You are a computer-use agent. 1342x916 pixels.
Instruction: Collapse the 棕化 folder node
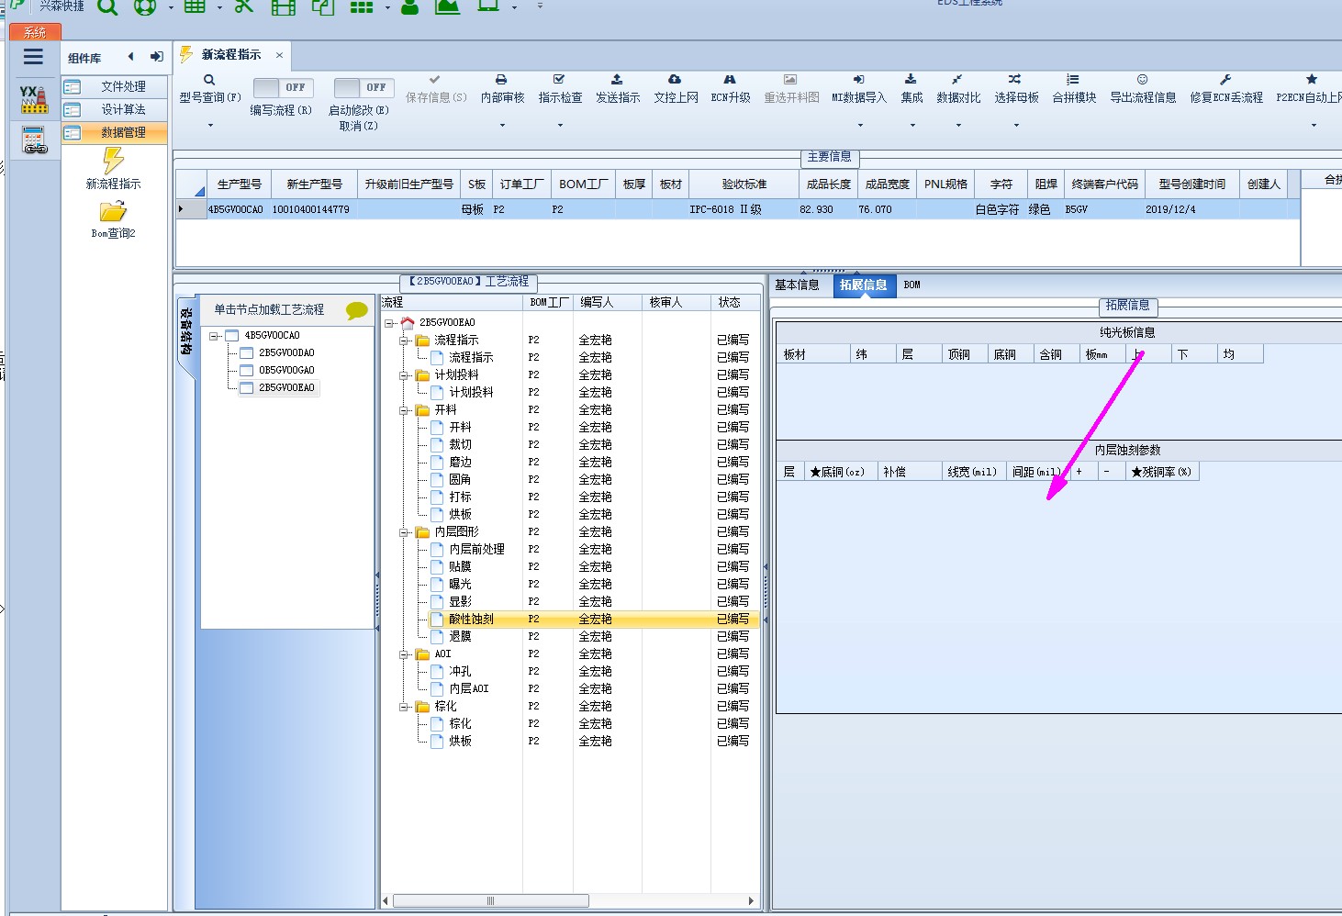[404, 707]
